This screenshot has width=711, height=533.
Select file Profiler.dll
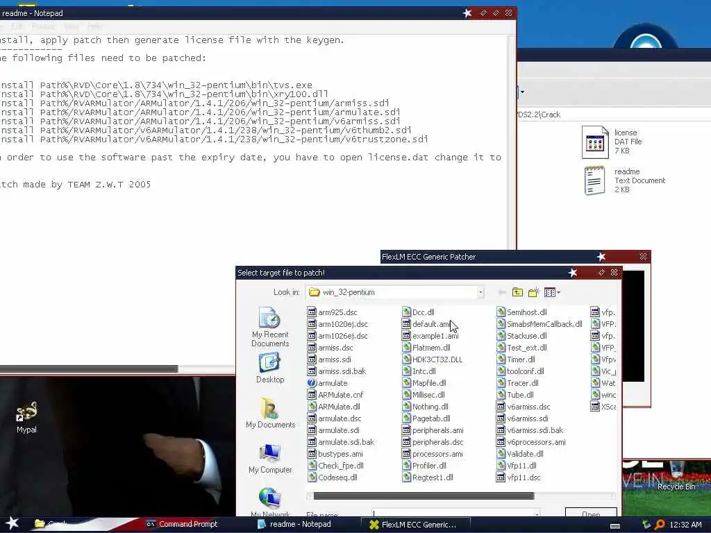(x=424, y=466)
